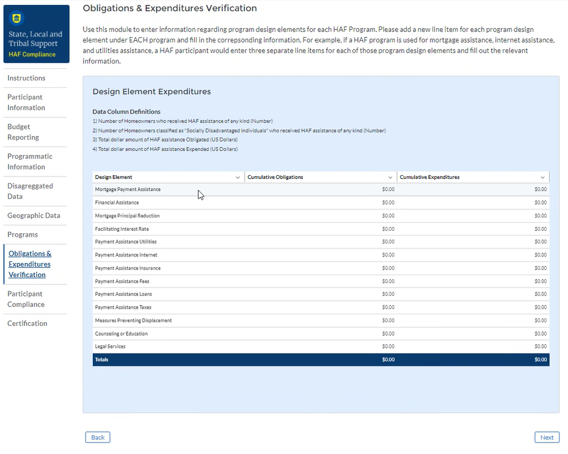Open the Programs sidebar item
Screen dimensions: 568x454
pos(23,235)
